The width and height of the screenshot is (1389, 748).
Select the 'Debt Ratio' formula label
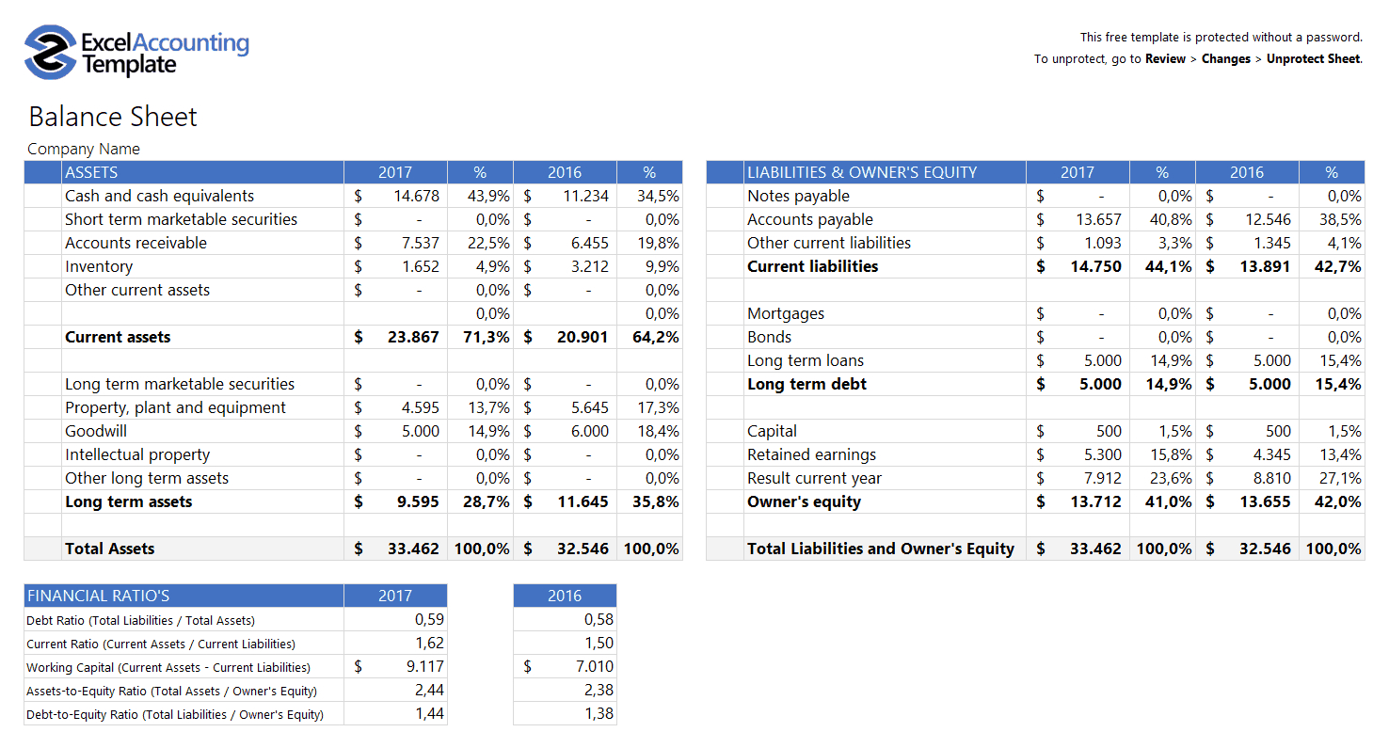(x=140, y=620)
